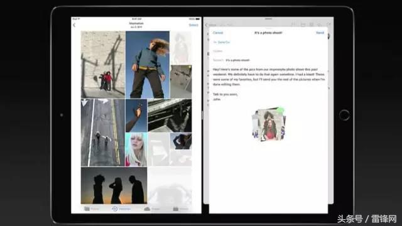Open the wall shadow photo with people
The image size is (402, 226).
tap(103, 65)
